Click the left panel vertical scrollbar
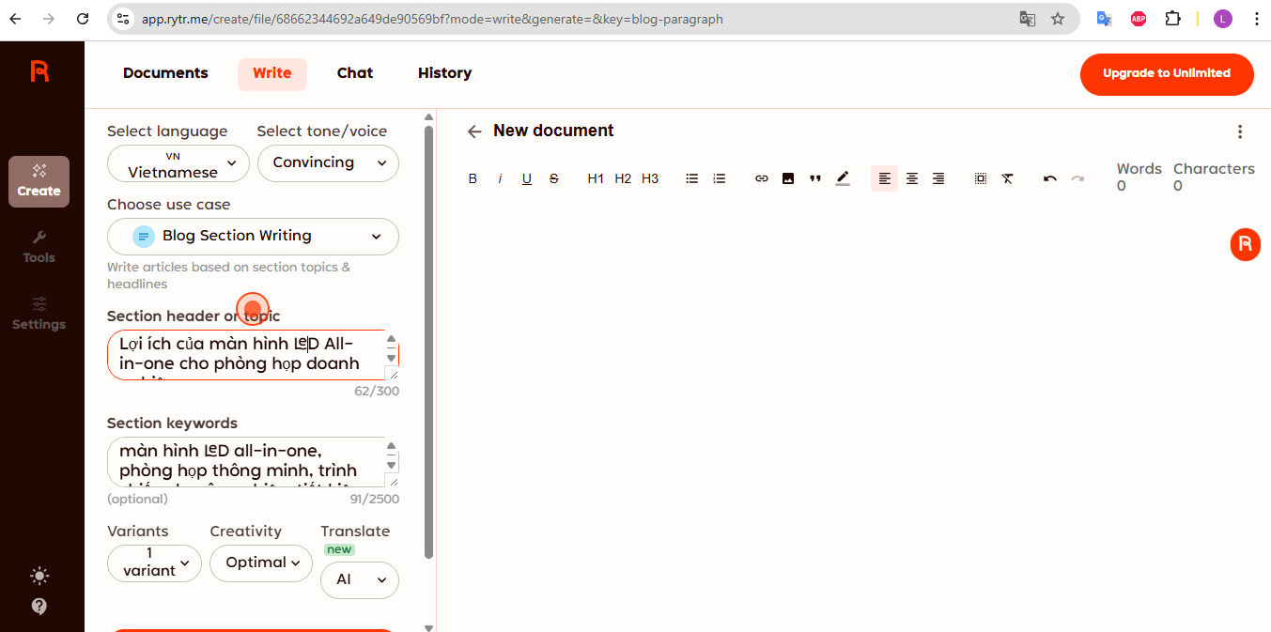1271x632 pixels. pos(429,343)
